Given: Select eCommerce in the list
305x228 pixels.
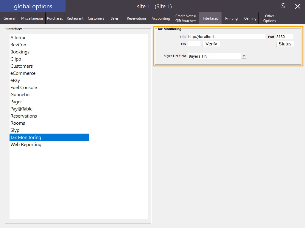Looking at the screenshot, I should pyautogui.click(x=23, y=73).
